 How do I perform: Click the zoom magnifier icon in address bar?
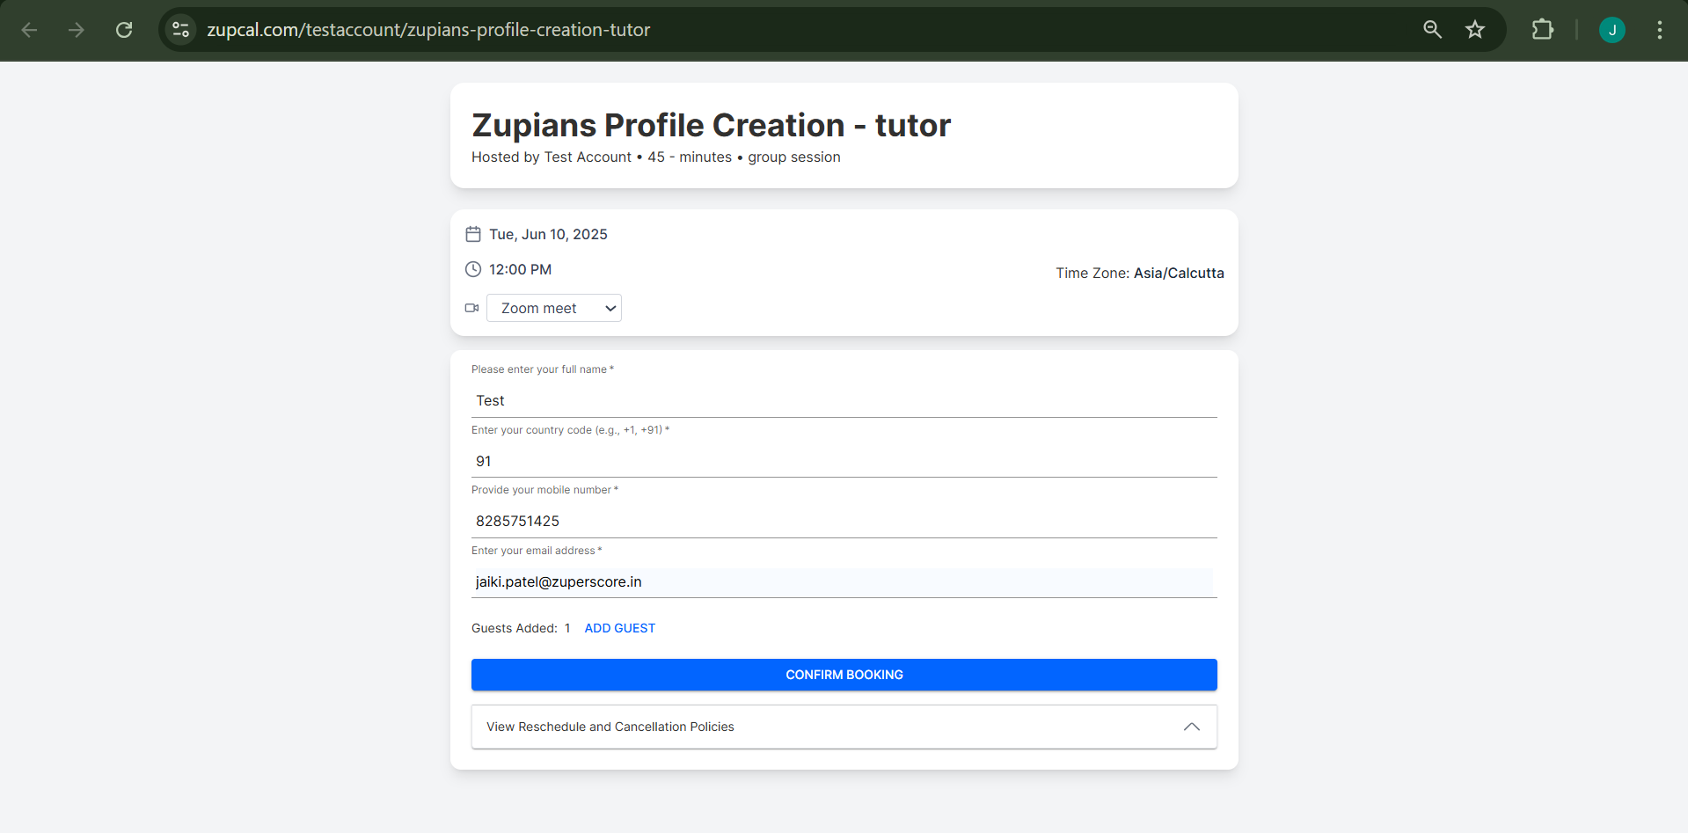pos(1432,30)
